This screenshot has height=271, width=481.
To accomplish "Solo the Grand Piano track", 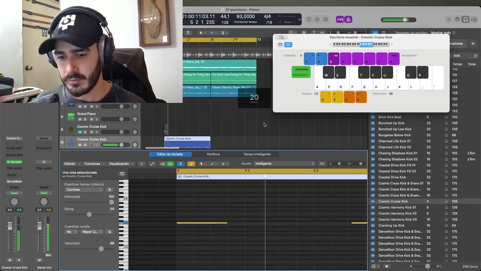I will pyautogui.click(x=85, y=119).
